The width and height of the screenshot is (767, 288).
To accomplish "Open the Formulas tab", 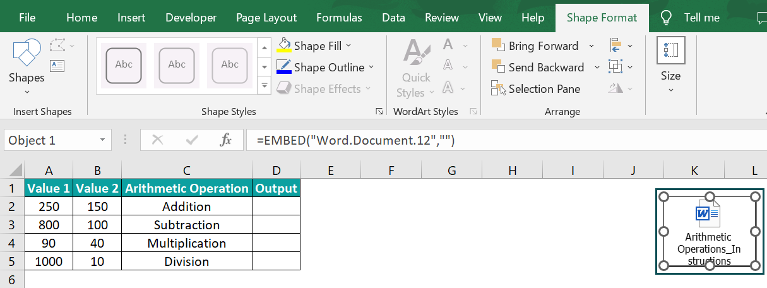I will [x=339, y=18].
